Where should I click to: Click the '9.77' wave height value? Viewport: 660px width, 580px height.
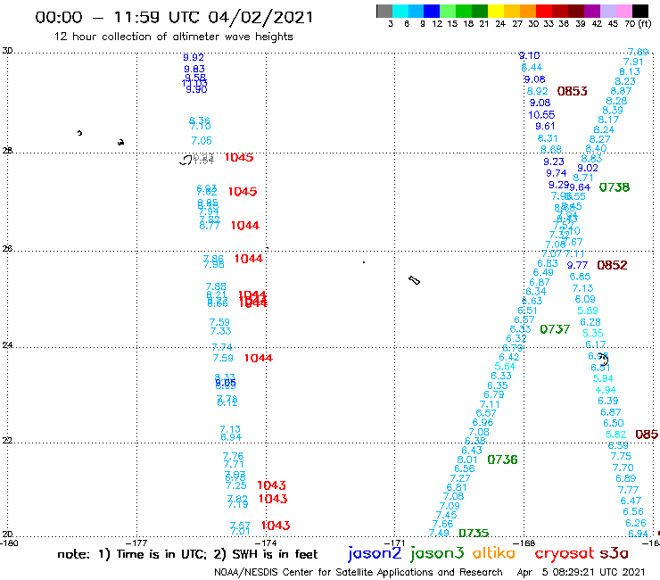(x=577, y=265)
